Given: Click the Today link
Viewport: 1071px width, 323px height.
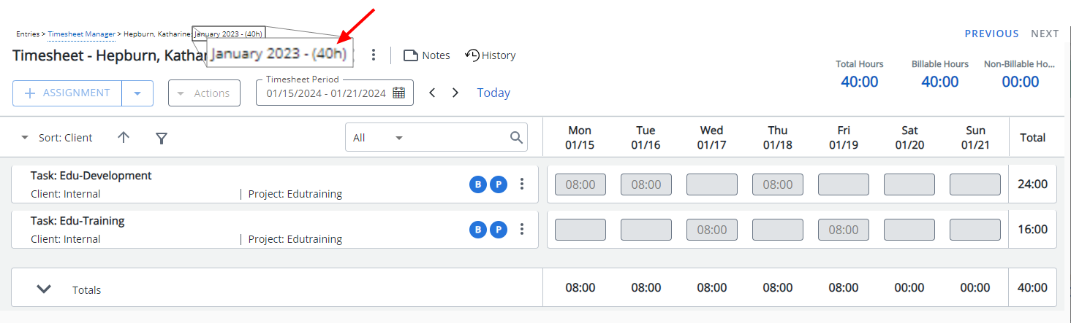Looking at the screenshot, I should point(493,93).
